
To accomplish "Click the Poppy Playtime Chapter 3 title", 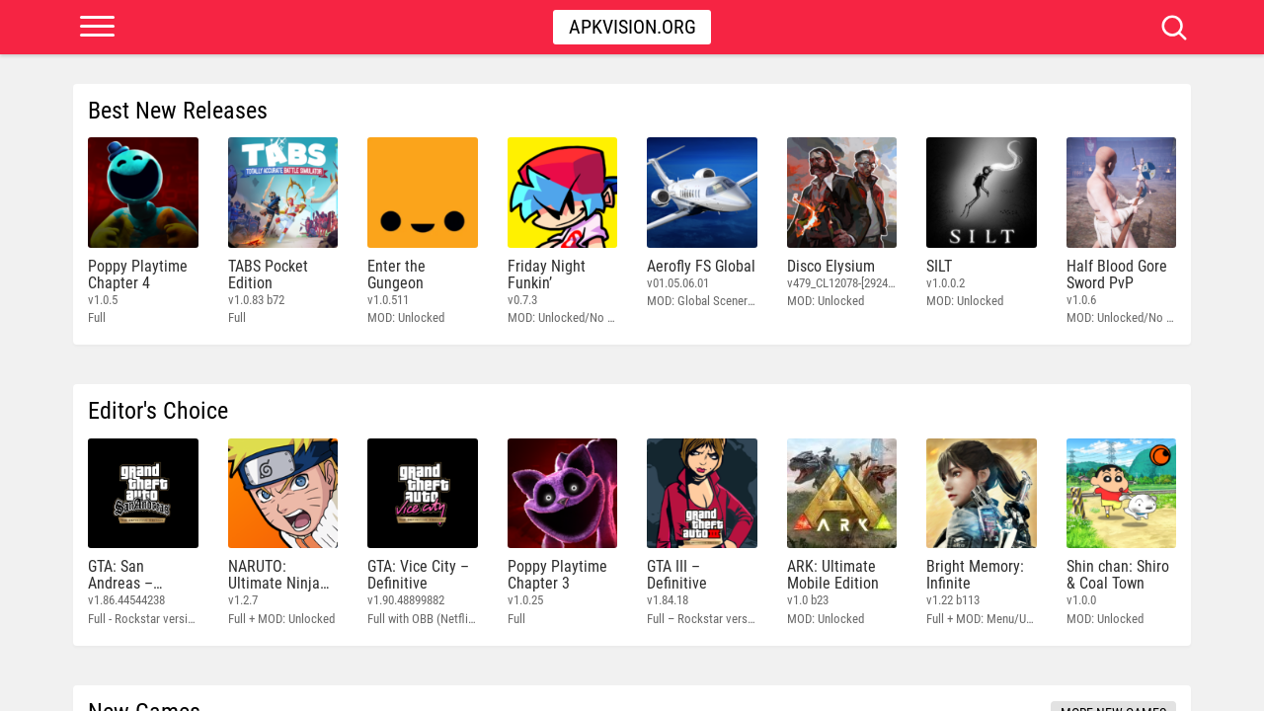I will 557,575.
